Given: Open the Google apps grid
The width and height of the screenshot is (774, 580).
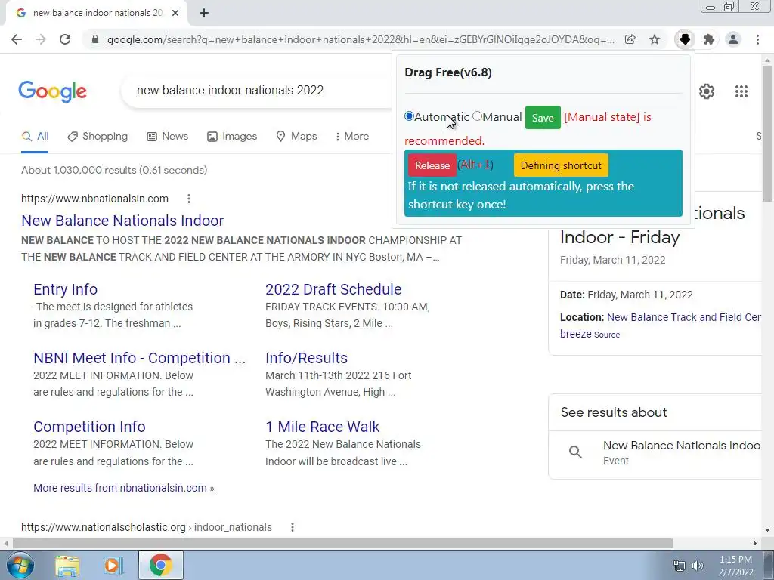Looking at the screenshot, I should (741, 91).
